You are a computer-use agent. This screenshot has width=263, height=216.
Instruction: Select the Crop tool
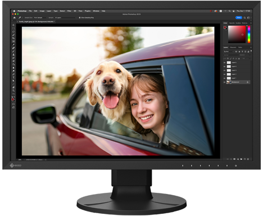(x=13, y=38)
